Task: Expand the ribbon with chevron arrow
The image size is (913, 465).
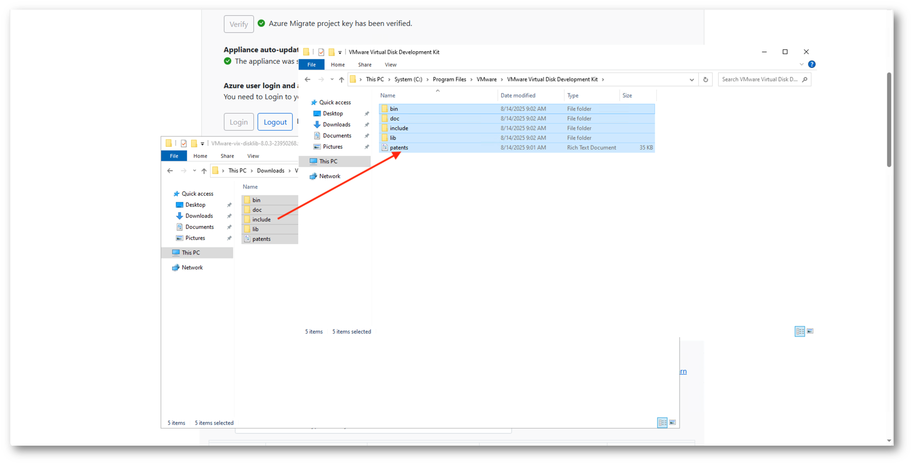Action: coord(802,64)
